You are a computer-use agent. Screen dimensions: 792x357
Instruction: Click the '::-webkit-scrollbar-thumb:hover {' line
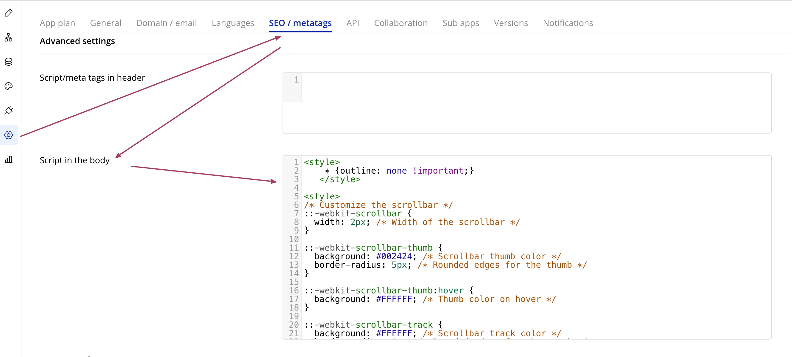(389, 291)
